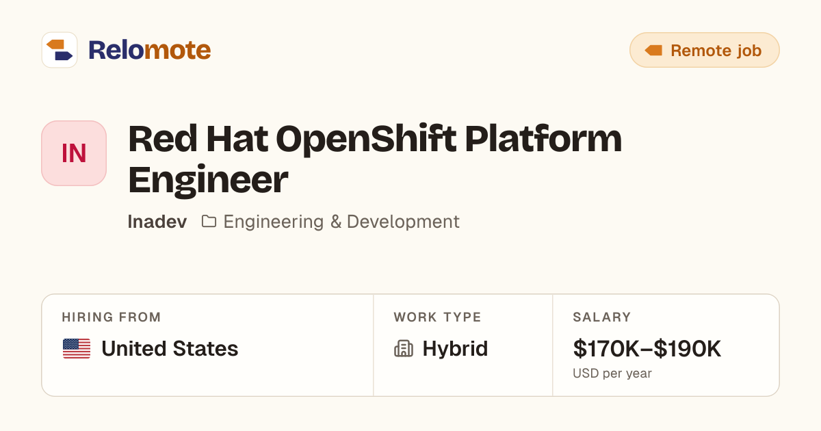The image size is (821, 431).
Task: Open the IN company avatar
Action: pyautogui.click(x=74, y=153)
